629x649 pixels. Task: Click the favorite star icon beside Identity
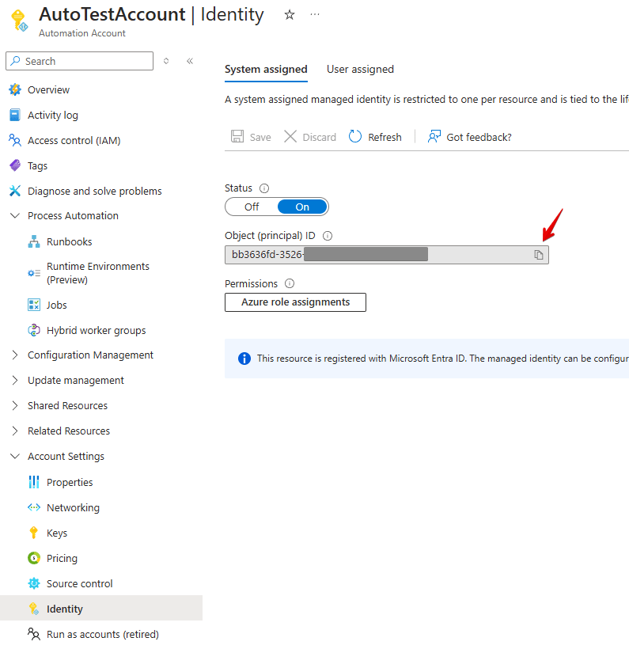(290, 14)
